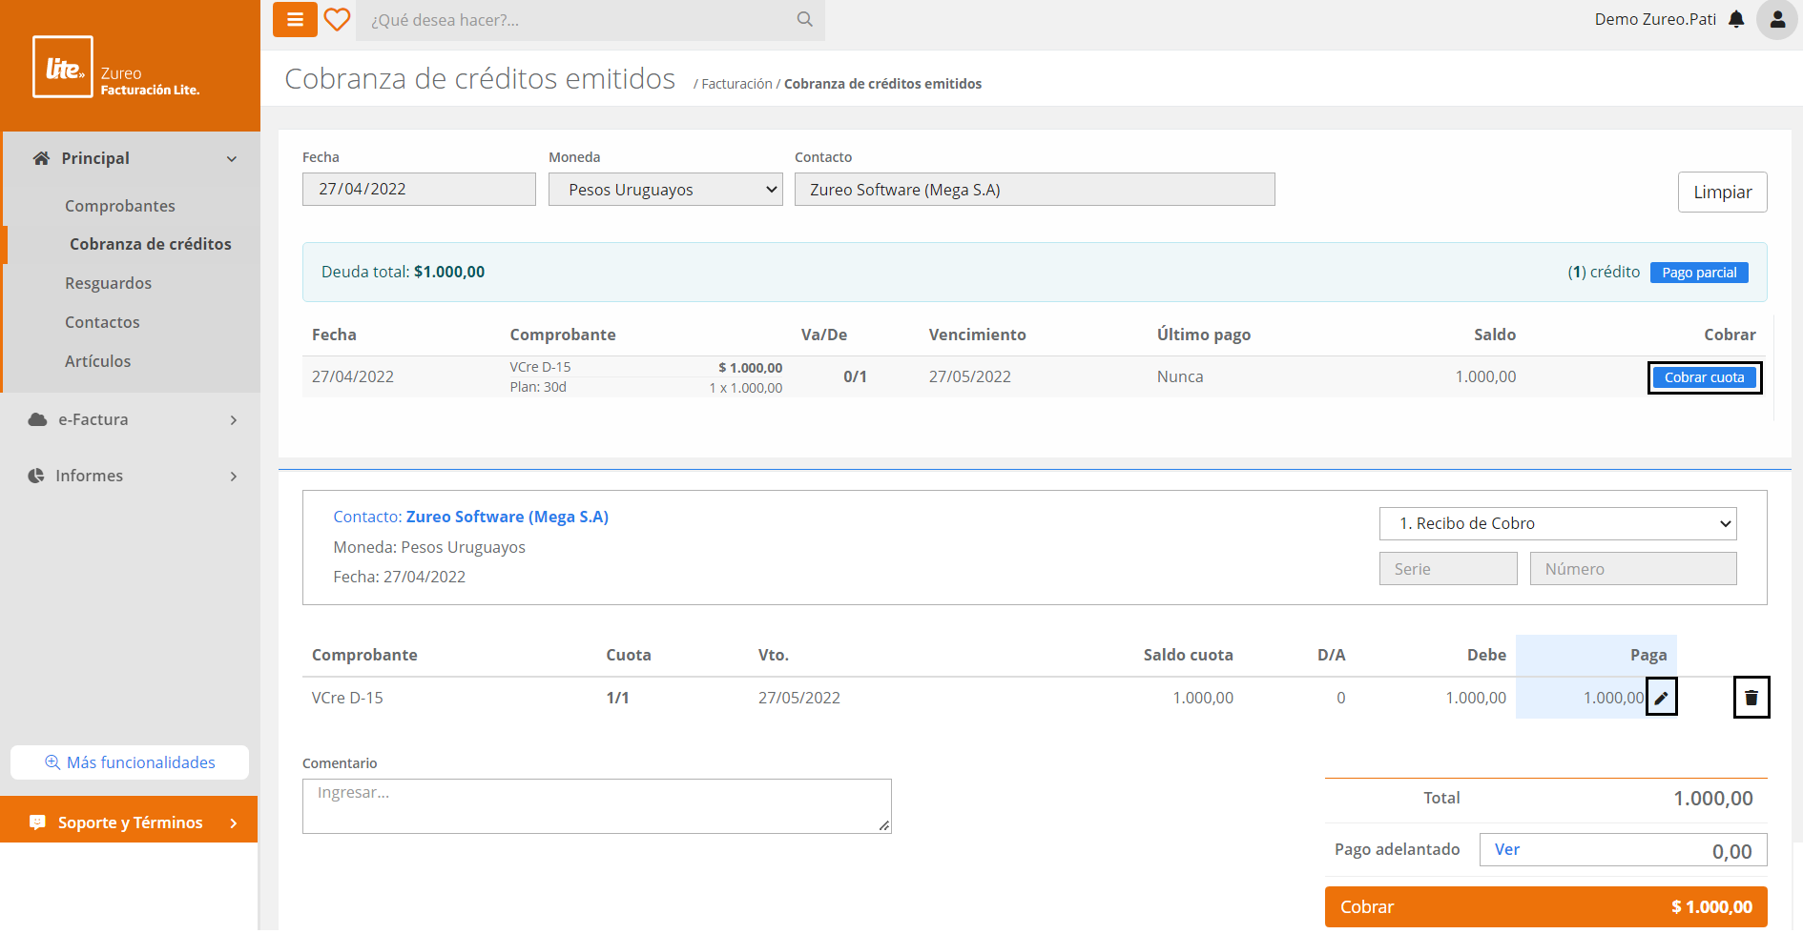This screenshot has height=934, width=1803.
Task: Expand Soporte y Términos chevron
Action: coord(234,823)
